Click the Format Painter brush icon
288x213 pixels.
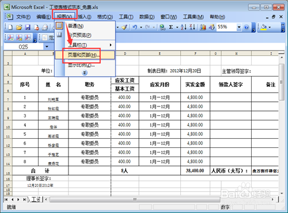[124, 27]
